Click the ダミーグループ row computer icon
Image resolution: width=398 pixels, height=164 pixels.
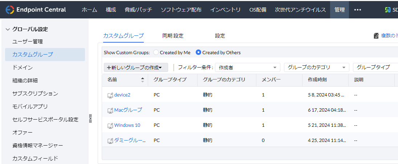(x=110, y=141)
